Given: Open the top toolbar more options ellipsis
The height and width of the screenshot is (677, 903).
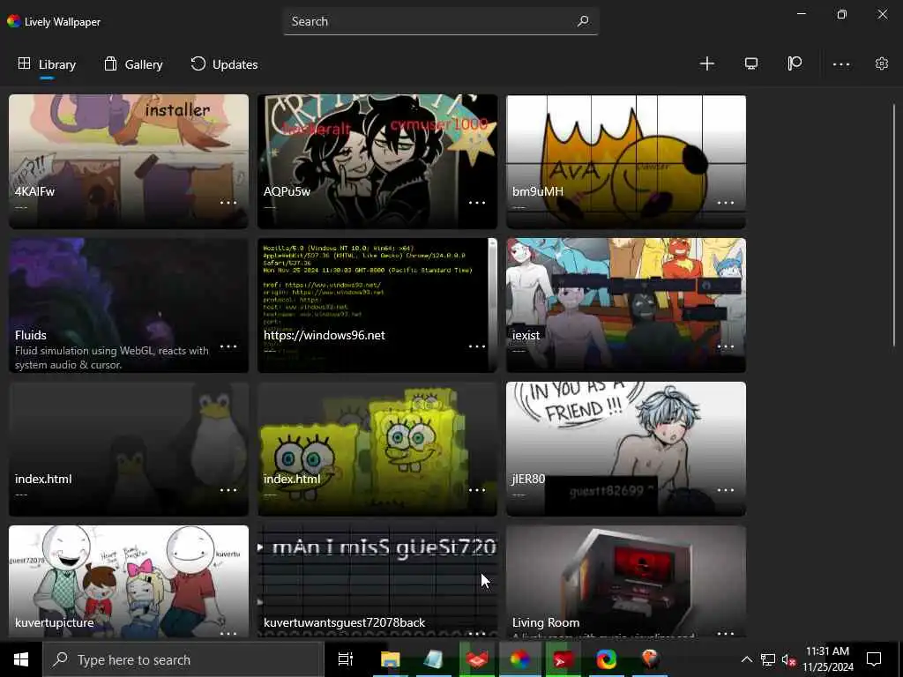Looking at the screenshot, I should click(840, 64).
